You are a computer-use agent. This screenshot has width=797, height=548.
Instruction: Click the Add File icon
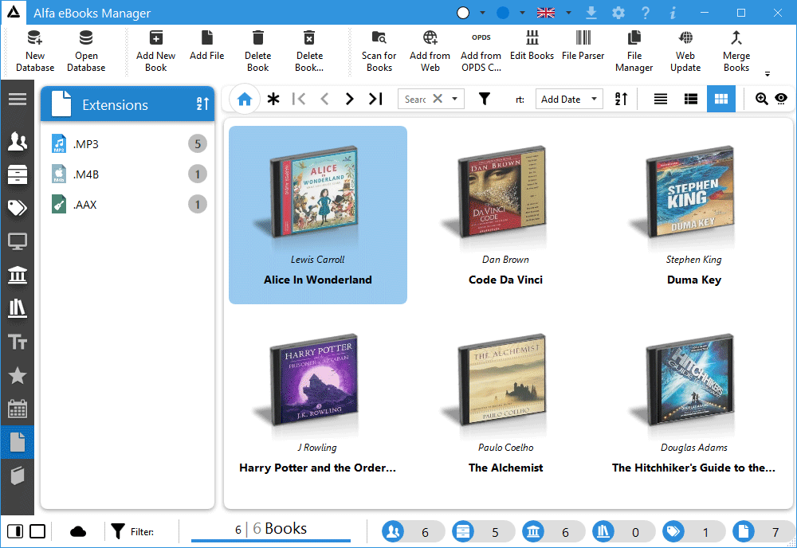207,38
